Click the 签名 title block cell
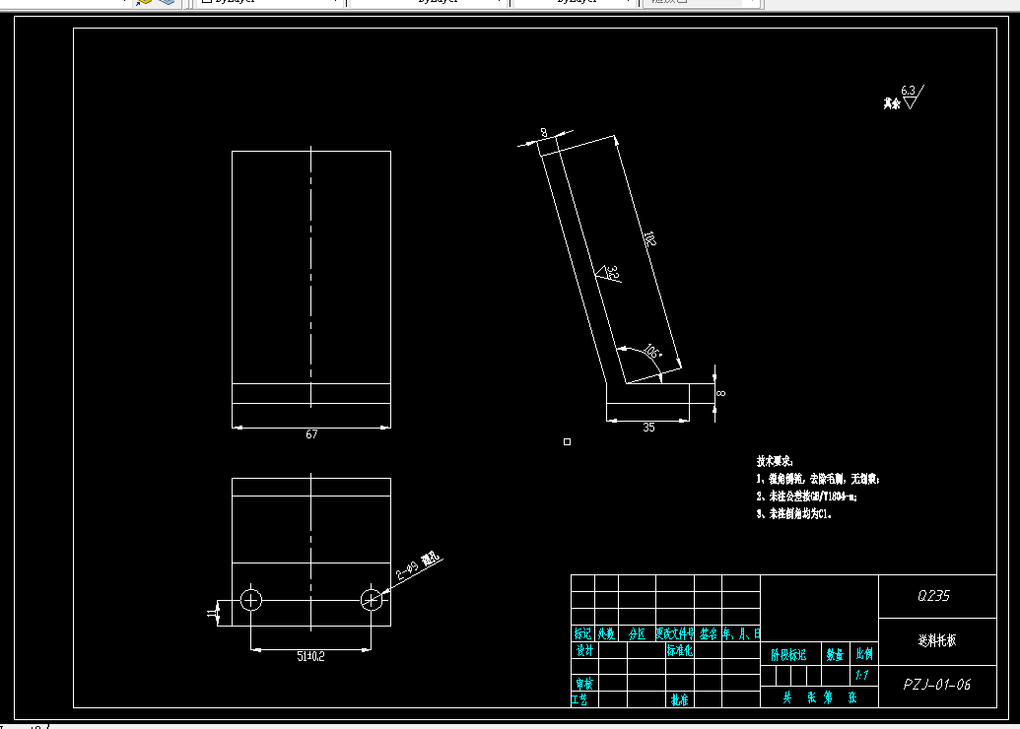1020x729 pixels. (x=709, y=632)
